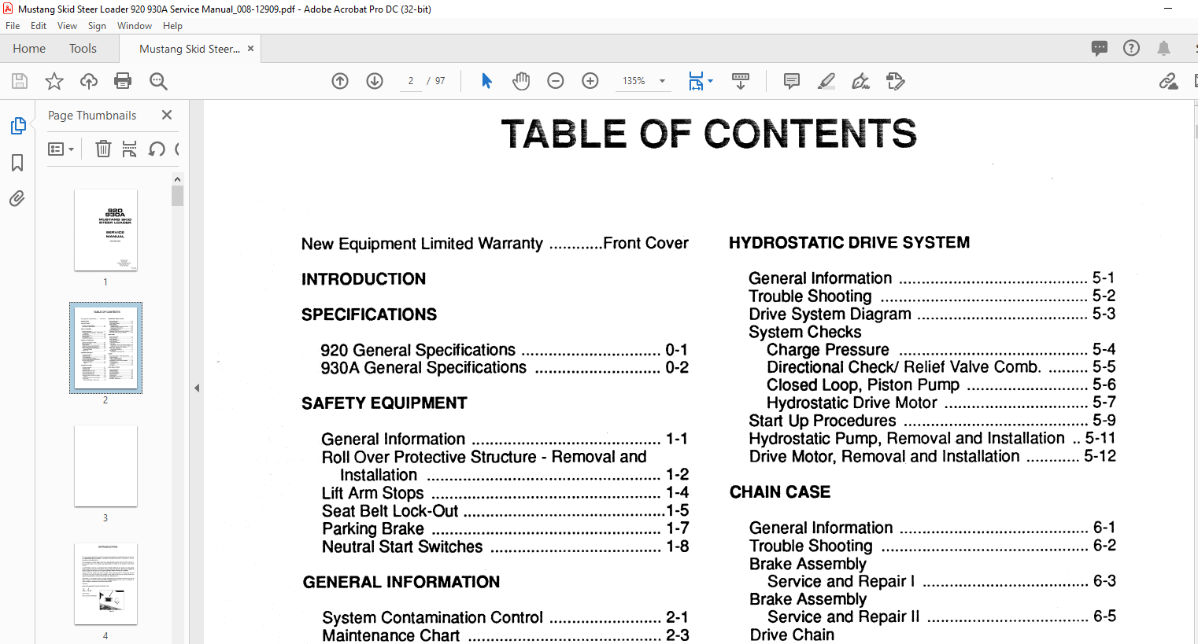Switch to the Home tab
Screen dimensions: 1198x644
29,49
